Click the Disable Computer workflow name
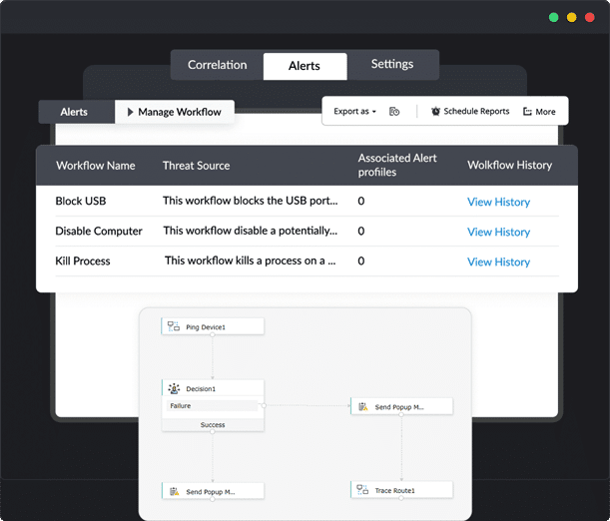This screenshot has height=521, width=610. pyautogui.click(x=99, y=231)
